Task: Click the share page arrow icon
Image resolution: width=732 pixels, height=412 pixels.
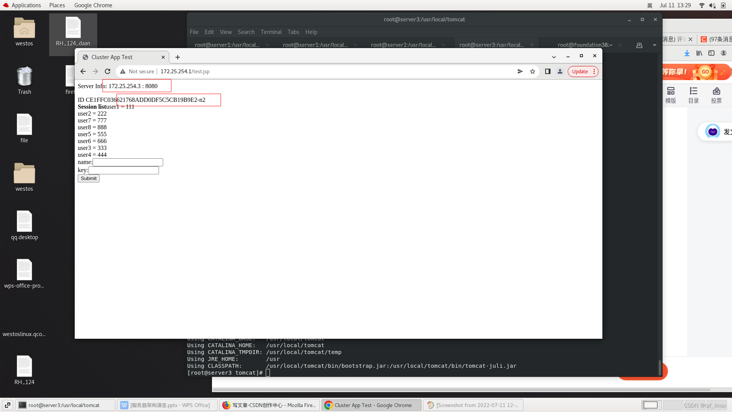Action: click(520, 71)
